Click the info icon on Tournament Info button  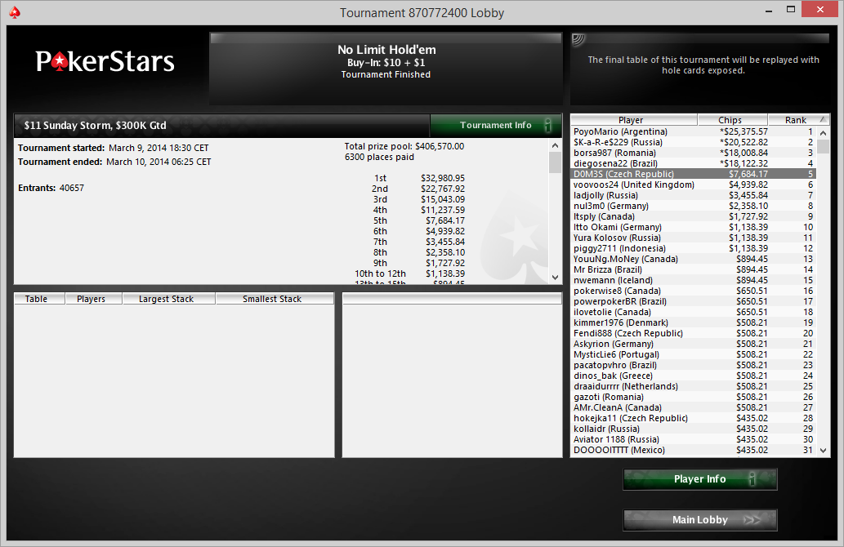coord(548,126)
